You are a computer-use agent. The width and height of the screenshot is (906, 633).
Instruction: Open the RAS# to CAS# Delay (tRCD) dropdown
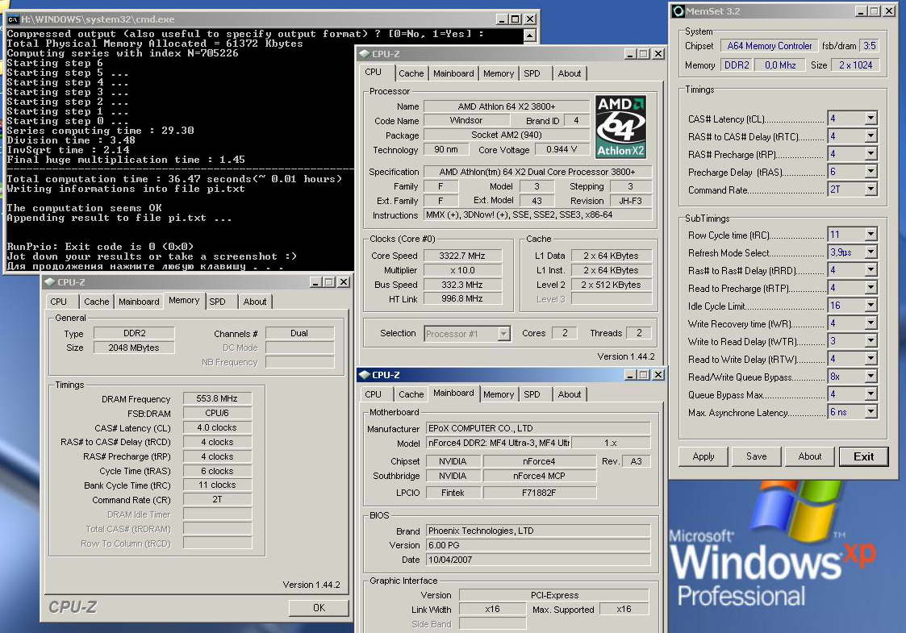coord(871,136)
